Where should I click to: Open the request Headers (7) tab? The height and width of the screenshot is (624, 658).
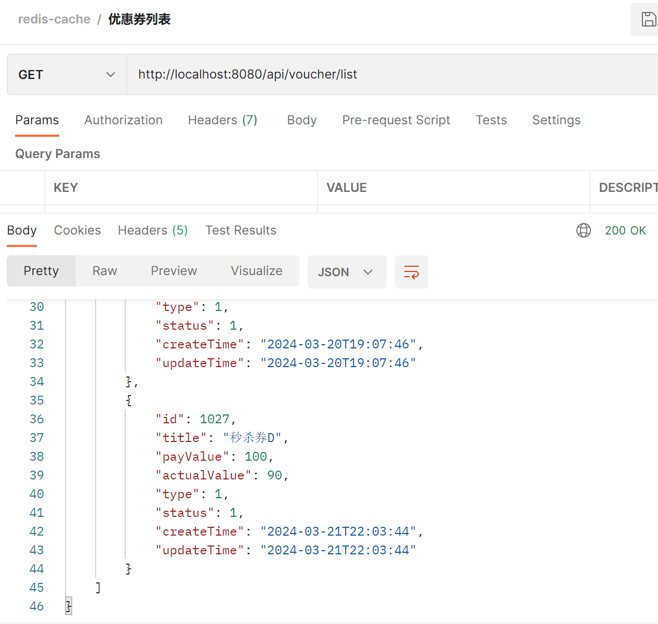(x=223, y=120)
